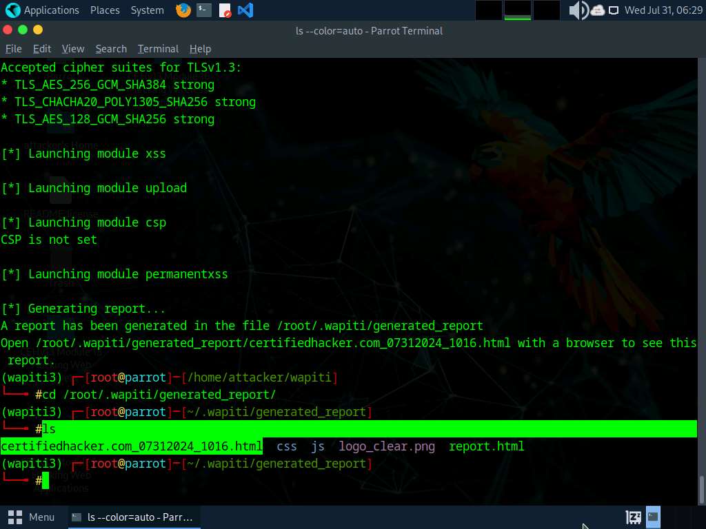Click the red notepad launcher icon
This screenshot has height=529, width=706.
pos(225,10)
